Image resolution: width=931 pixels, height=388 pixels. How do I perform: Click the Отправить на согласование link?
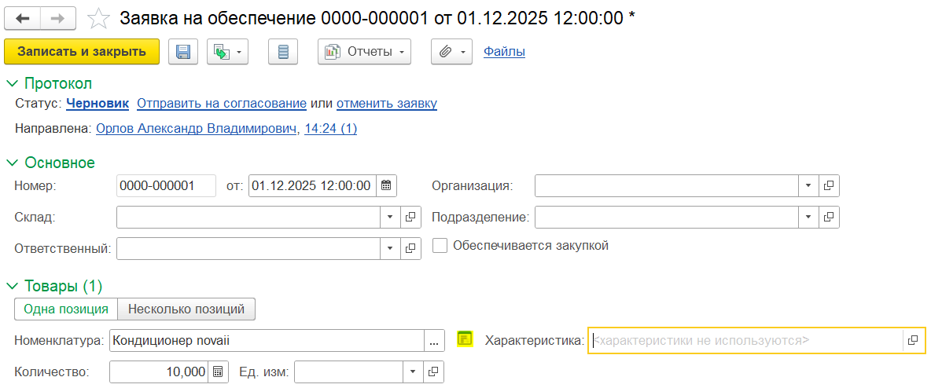pos(222,104)
